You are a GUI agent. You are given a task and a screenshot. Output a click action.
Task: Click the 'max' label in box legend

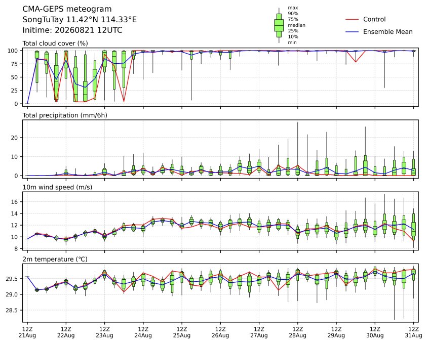[x=293, y=8]
